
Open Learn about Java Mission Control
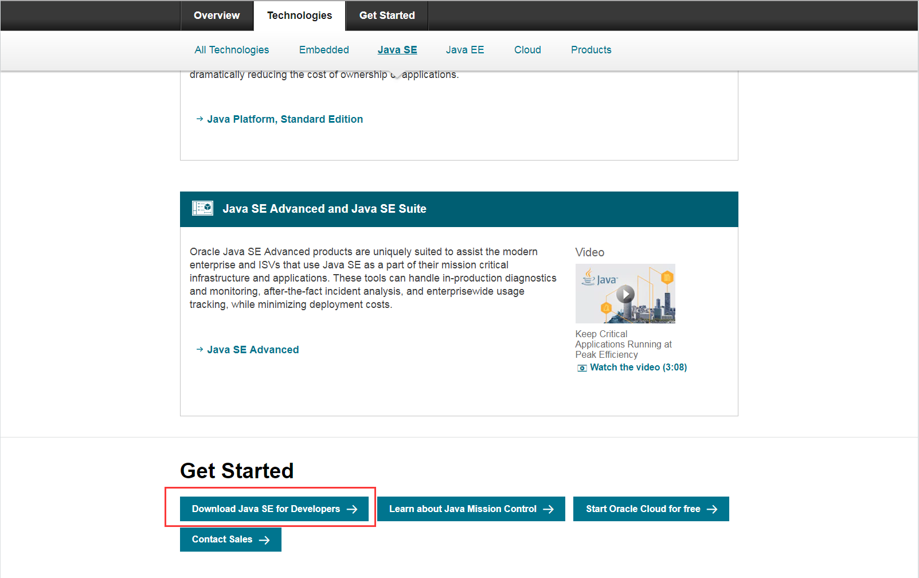[471, 509]
